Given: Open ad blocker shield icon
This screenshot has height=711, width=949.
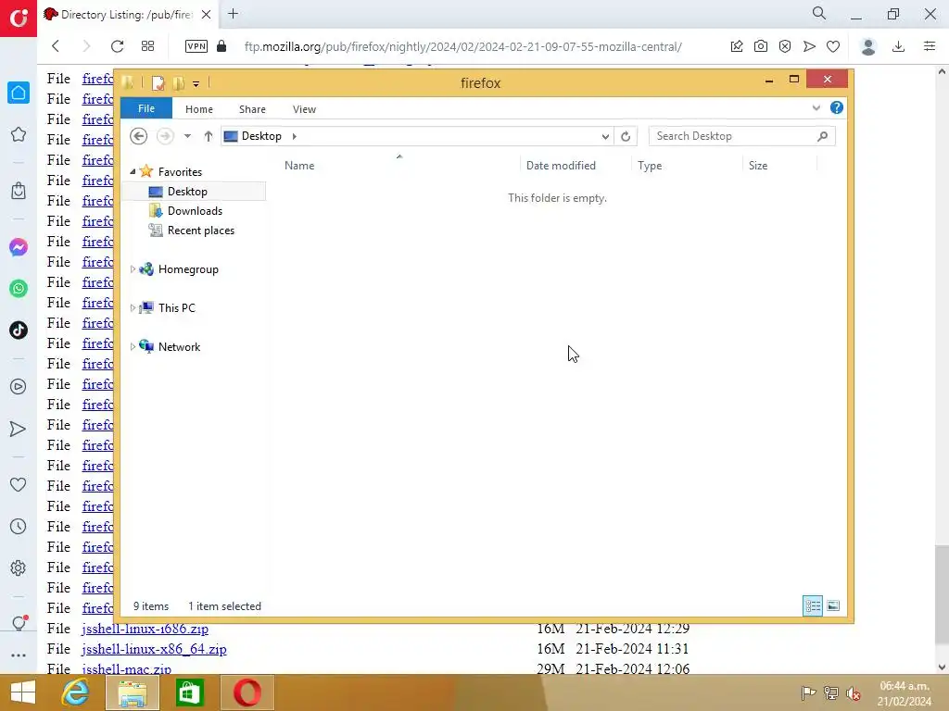Looking at the screenshot, I should (x=785, y=46).
